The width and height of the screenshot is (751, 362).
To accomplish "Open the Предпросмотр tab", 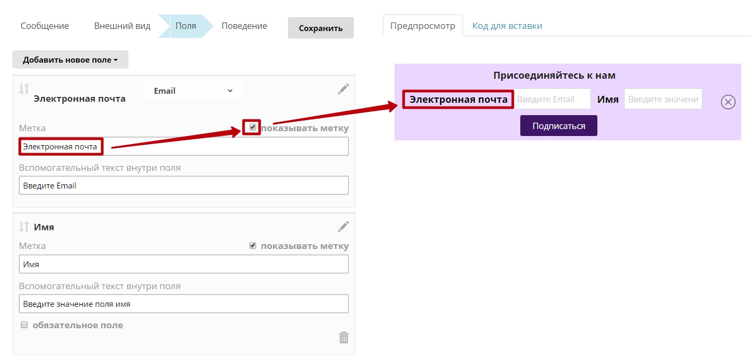I will 422,26.
